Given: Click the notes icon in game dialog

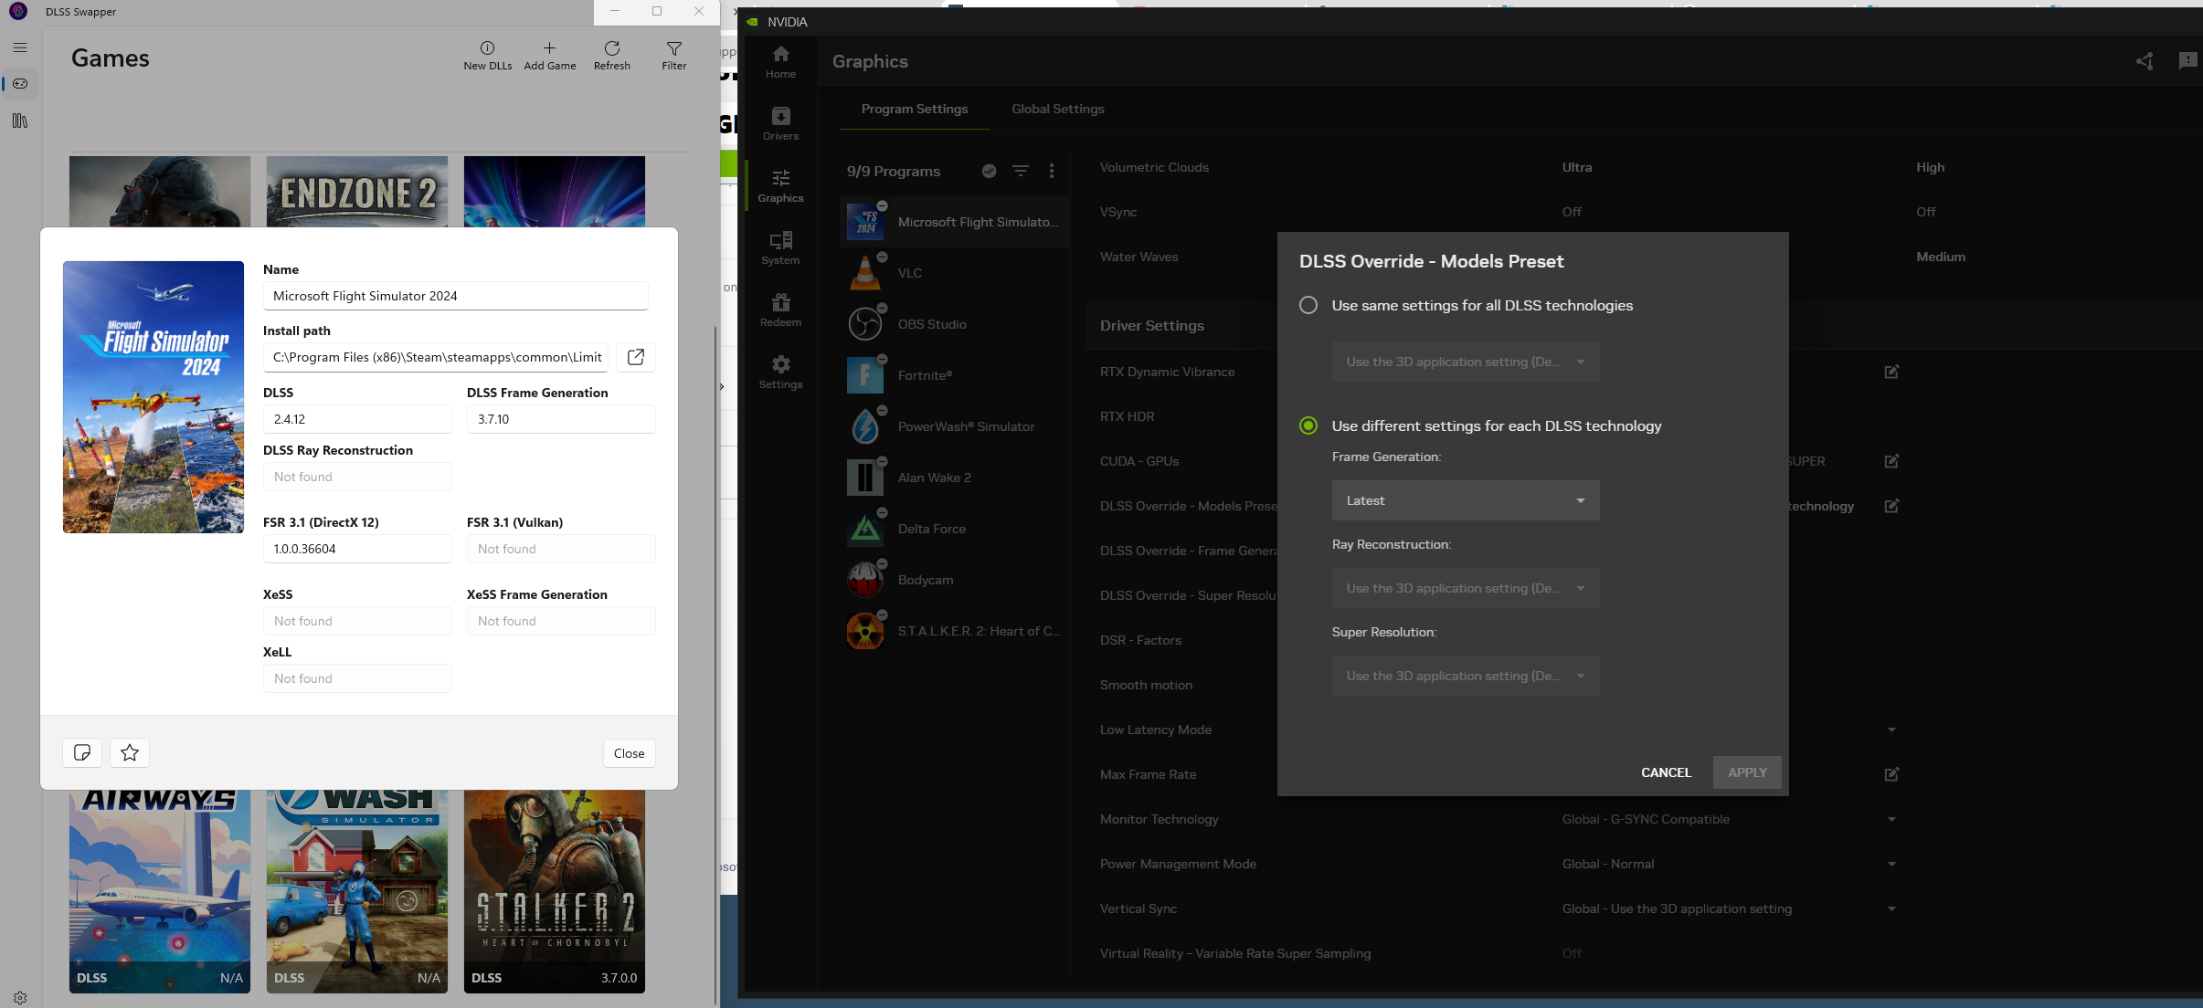Looking at the screenshot, I should (82, 752).
